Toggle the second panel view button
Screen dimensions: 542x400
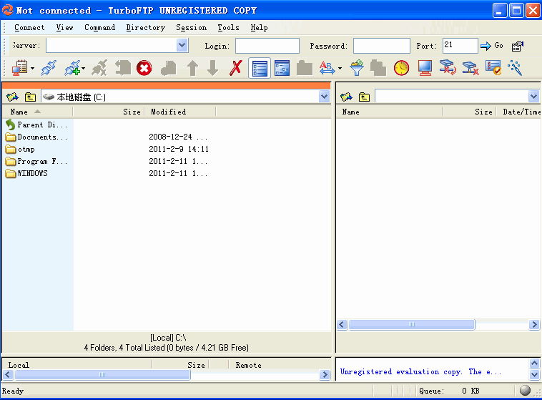(x=282, y=68)
